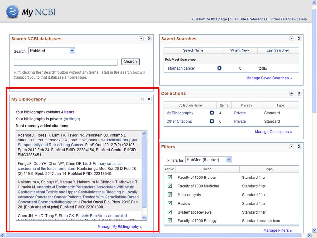Uncheck Faculty of 1000 Biology provider icon filter
This screenshot has height=238, width=317.
[170, 220]
